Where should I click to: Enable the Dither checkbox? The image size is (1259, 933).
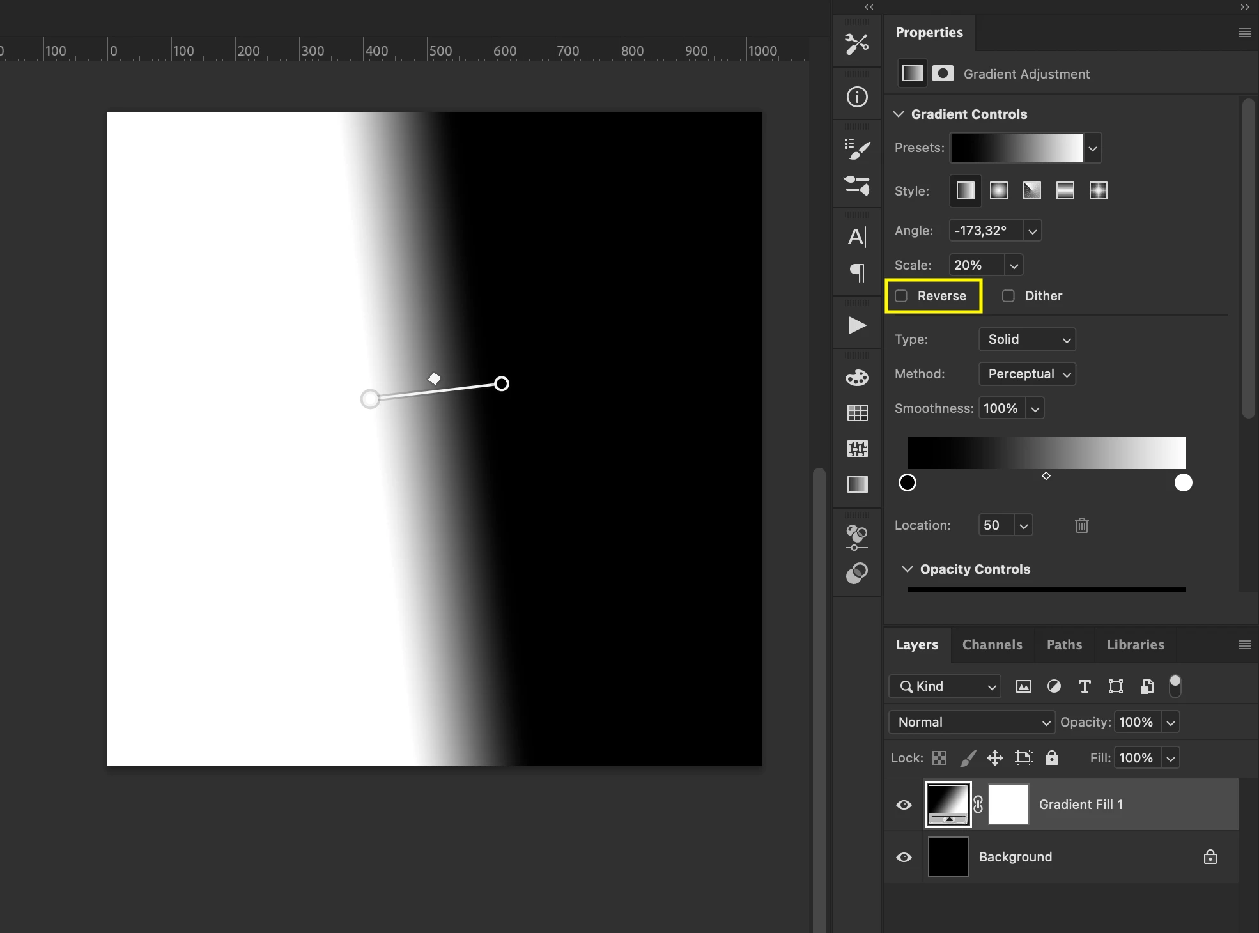[1008, 296]
